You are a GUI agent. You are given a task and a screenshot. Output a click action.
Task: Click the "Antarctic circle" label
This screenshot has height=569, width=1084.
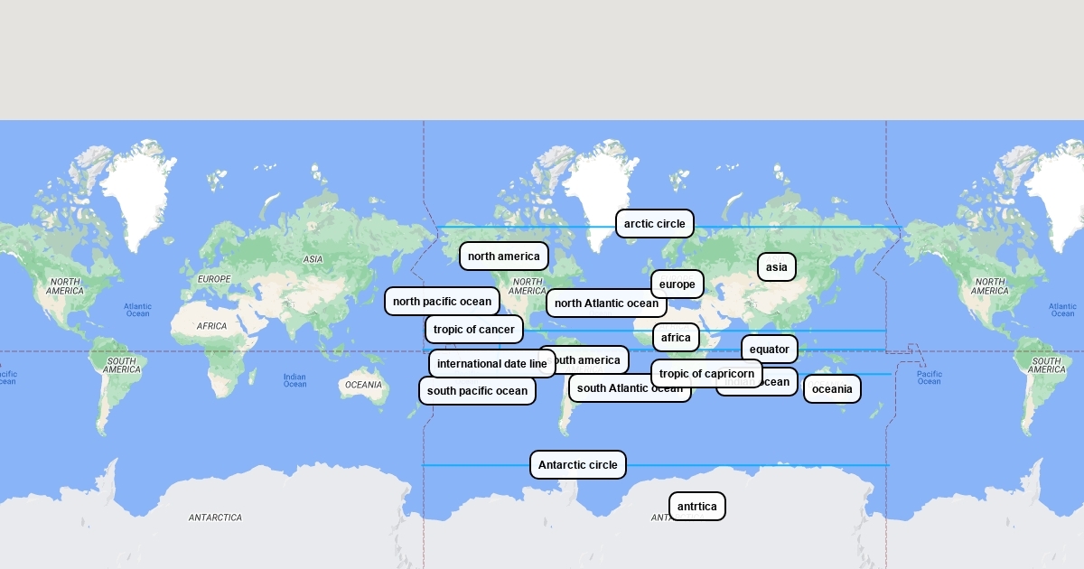[x=577, y=465]
